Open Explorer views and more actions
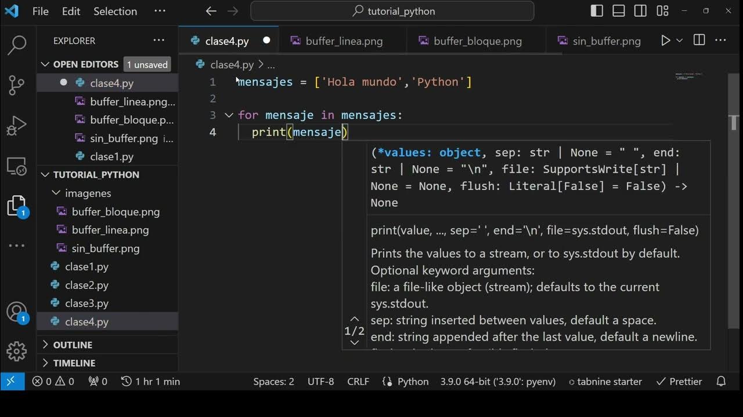 [x=159, y=41]
